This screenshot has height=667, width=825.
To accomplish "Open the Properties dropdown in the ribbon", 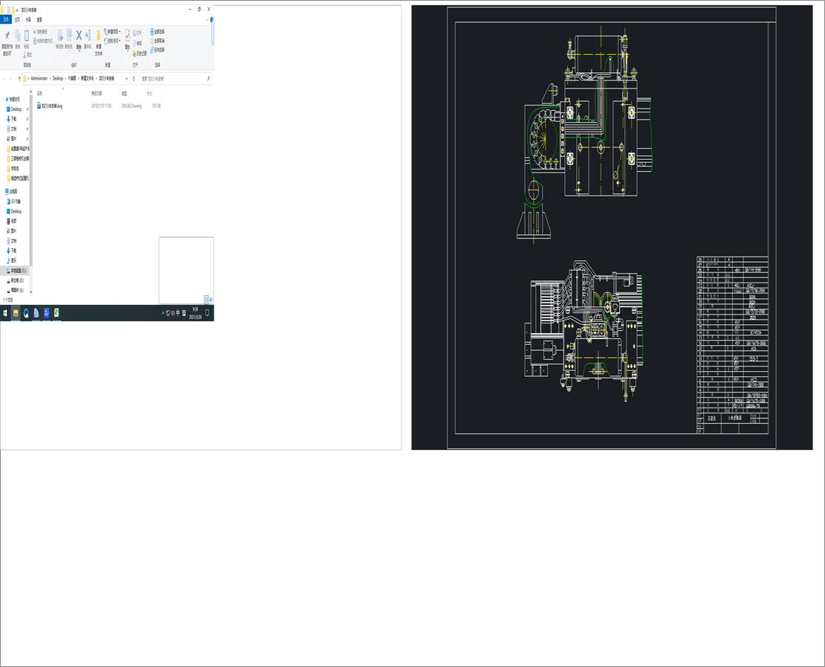I will pos(128,51).
